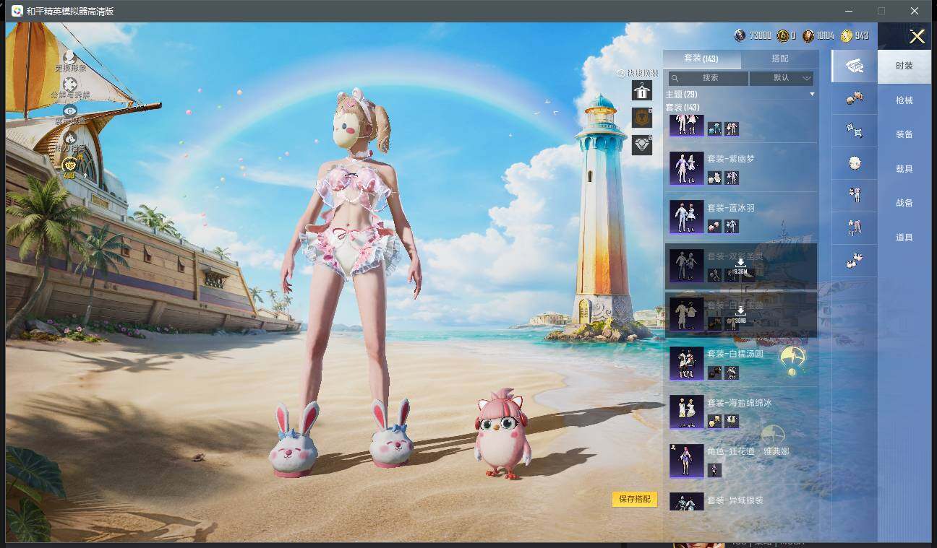The height and width of the screenshot is (548, 937).
Task: Click the 套装-异域银装 outfit name
Action: [x=735, y=500]
